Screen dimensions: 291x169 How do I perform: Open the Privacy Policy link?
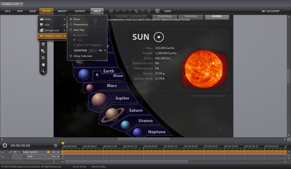98,167
